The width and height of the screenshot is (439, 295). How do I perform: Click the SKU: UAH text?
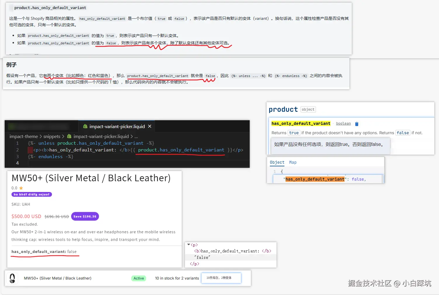pos(21,204)
